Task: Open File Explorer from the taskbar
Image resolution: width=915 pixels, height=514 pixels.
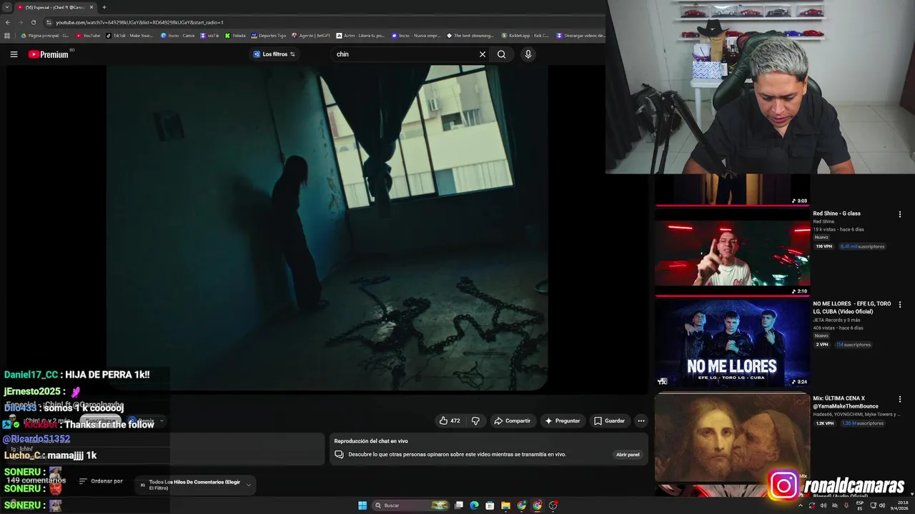Action: coord(505,505)
